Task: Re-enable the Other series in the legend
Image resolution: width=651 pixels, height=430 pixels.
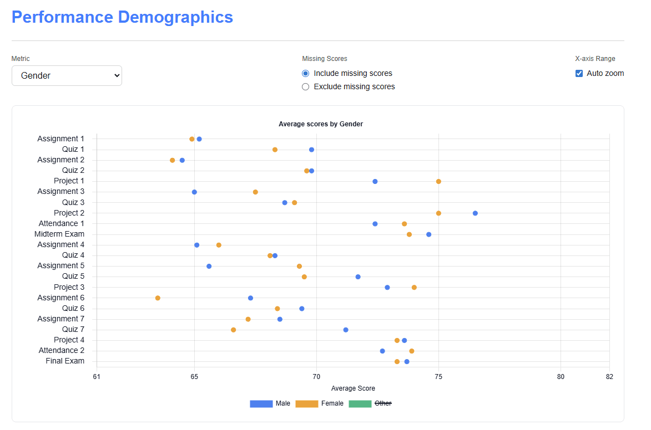Action: pyautogui.click(x=383, y=403)
